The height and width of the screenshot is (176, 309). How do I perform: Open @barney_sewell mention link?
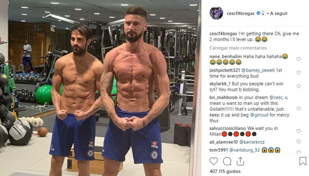[258, 70]
